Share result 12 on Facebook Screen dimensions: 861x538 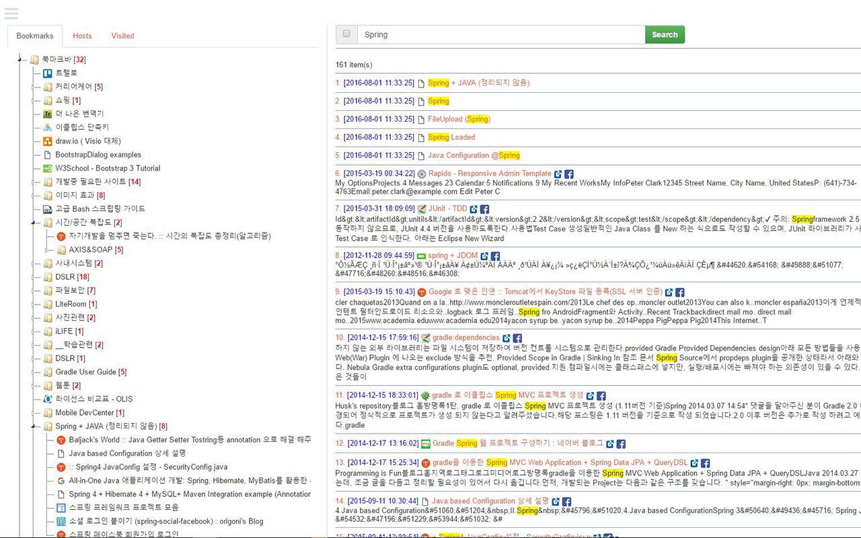pos(621,444)
